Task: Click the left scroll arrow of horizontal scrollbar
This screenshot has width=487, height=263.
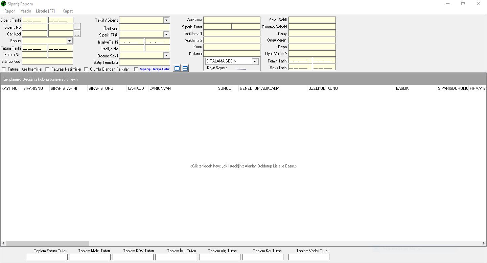Action: point(3,243)
